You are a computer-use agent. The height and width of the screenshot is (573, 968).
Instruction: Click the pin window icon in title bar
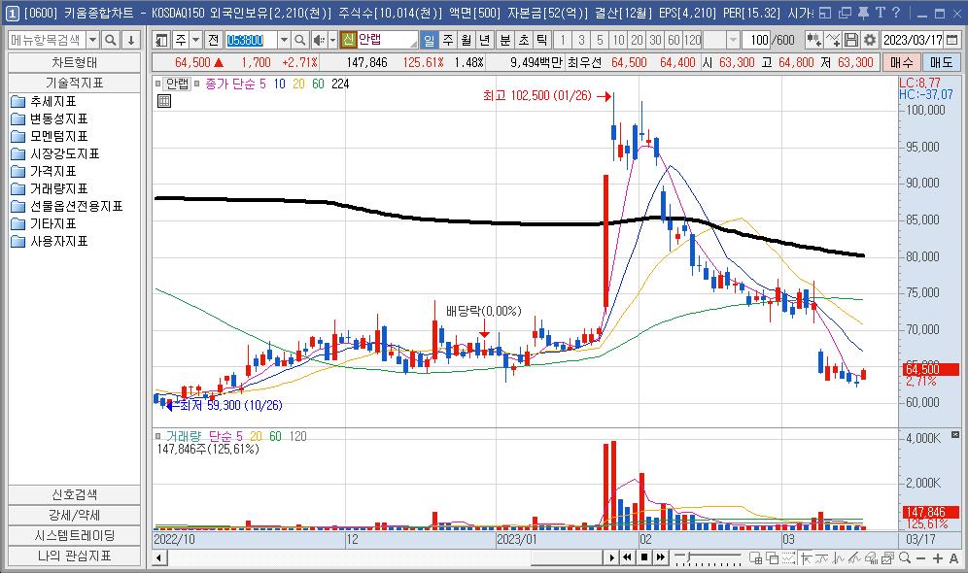[x=863, y=13]
